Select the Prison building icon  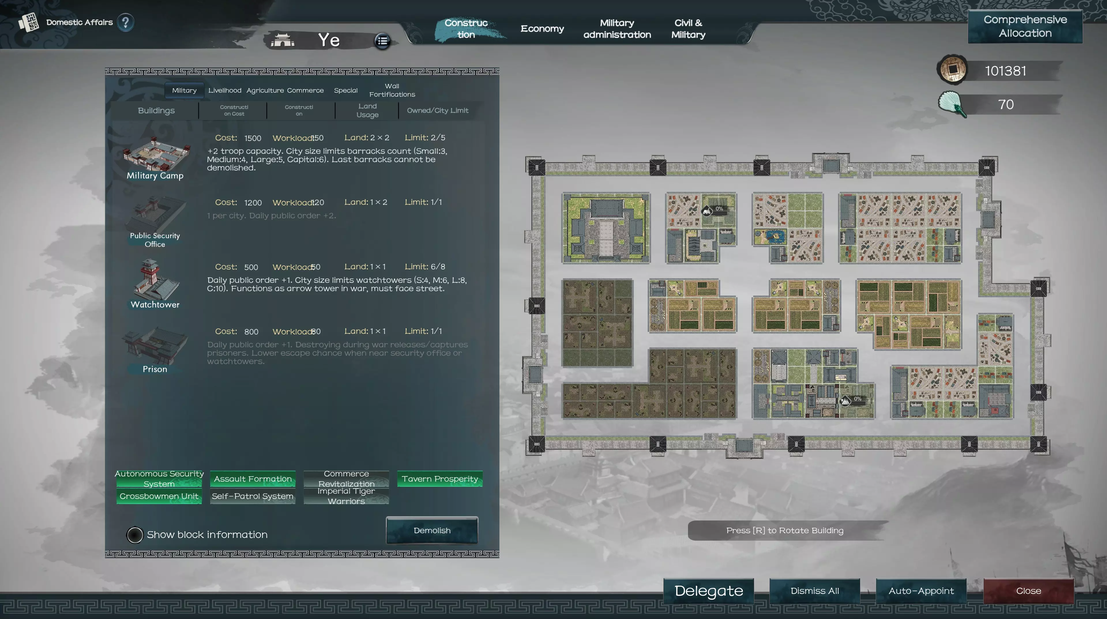point(155,344)
